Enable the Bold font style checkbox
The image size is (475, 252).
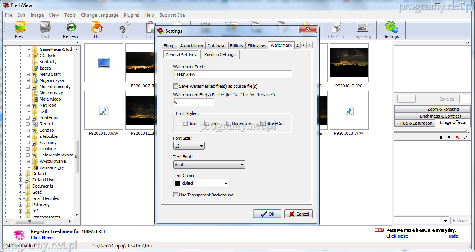coord(185,123)
